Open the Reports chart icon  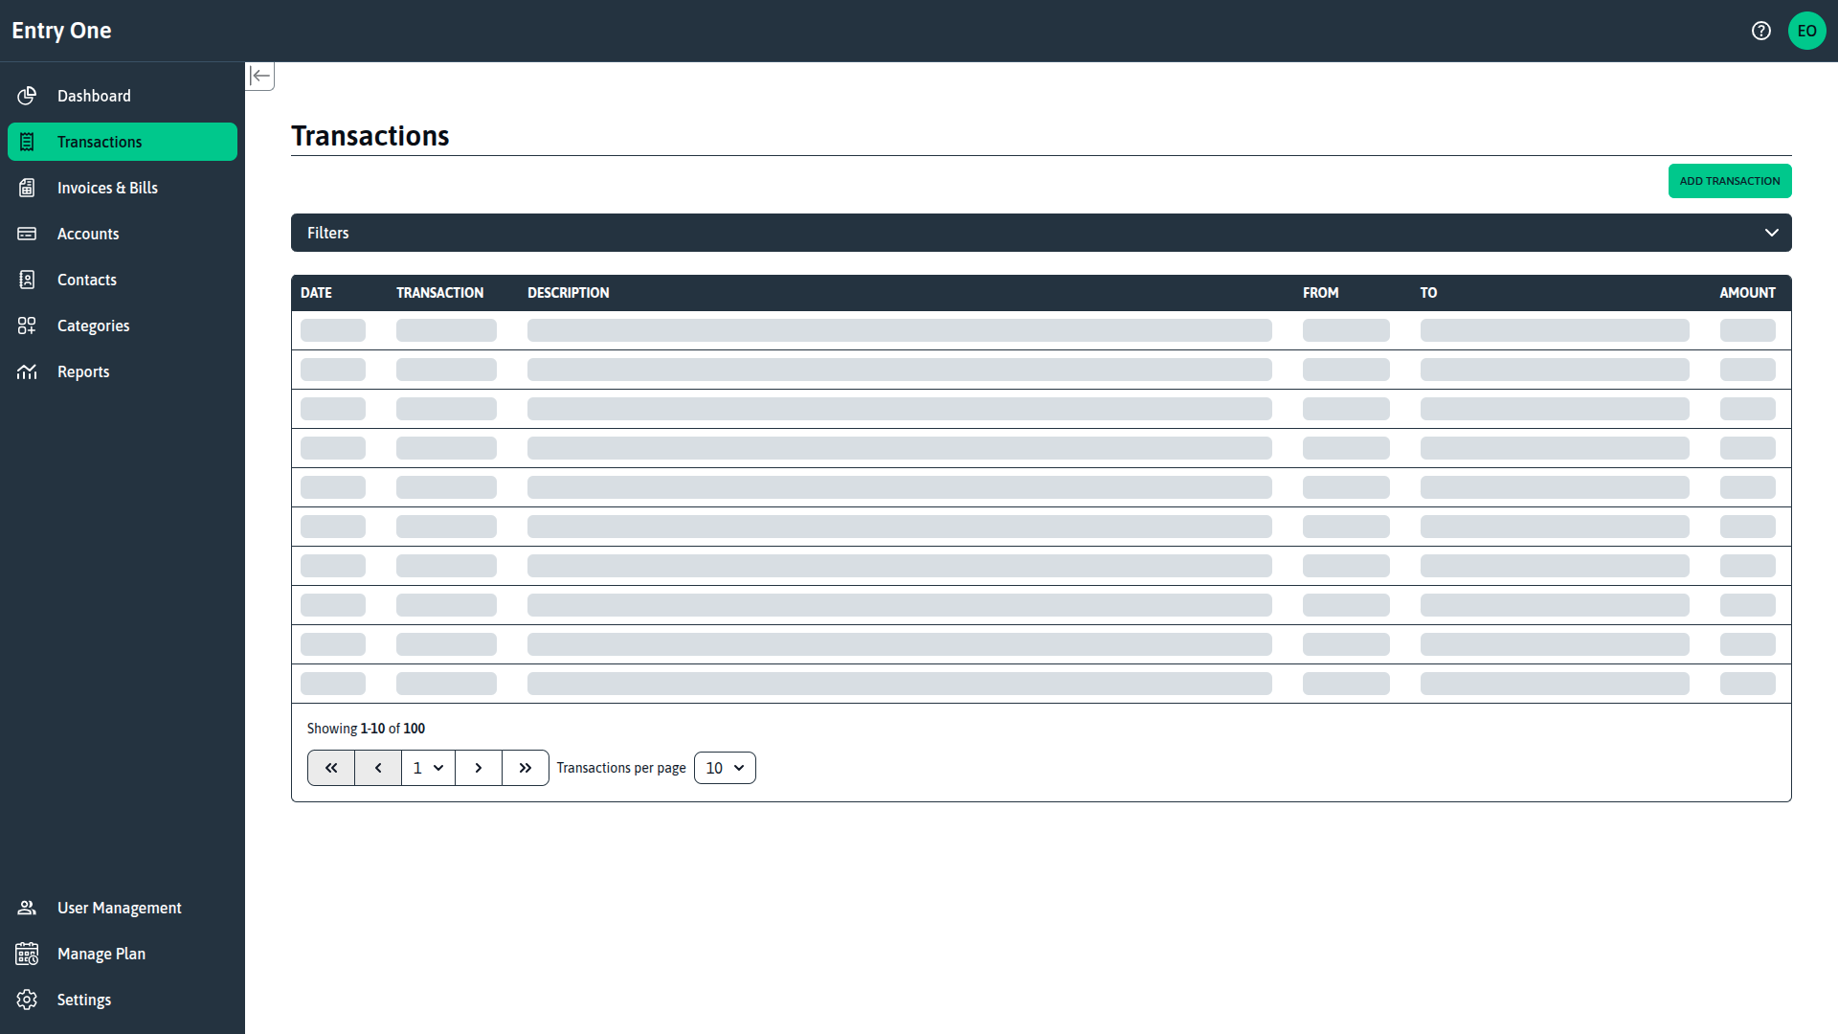coord(27,371)
